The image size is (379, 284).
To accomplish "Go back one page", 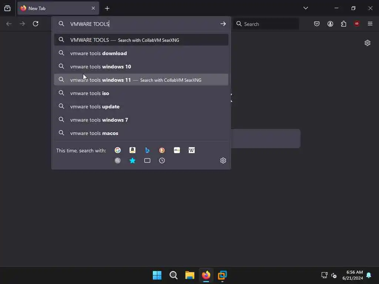I will tap(9, 24).
